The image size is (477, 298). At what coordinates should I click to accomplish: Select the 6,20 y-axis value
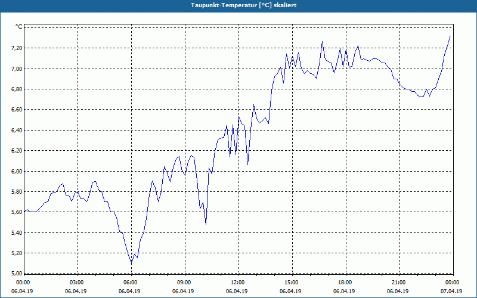[17, 151]
